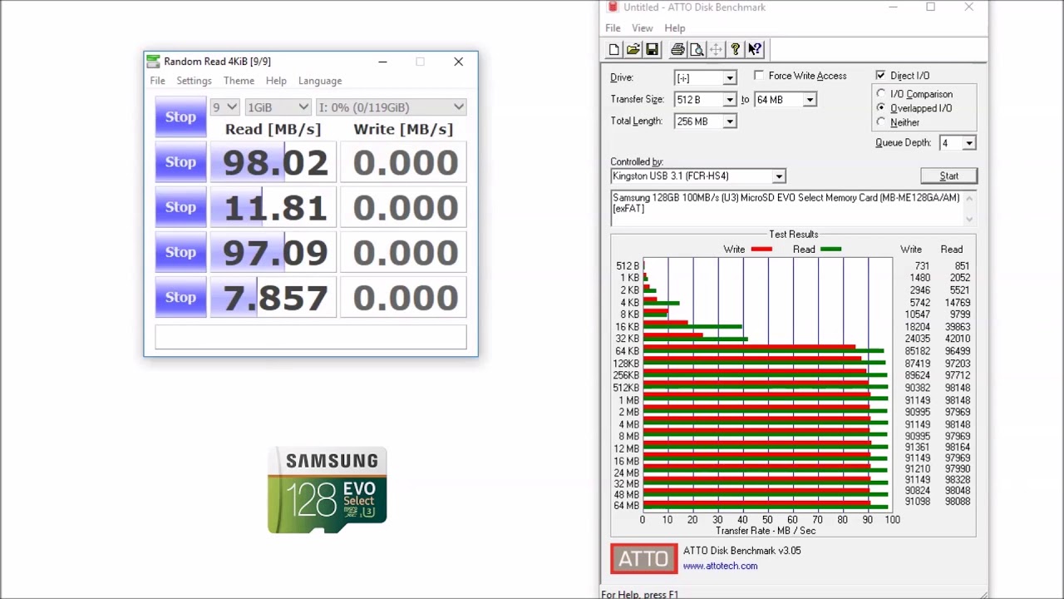1064x599 pixels.
Task: Toggle the Direct I/O checkbox
Action: 880,76
